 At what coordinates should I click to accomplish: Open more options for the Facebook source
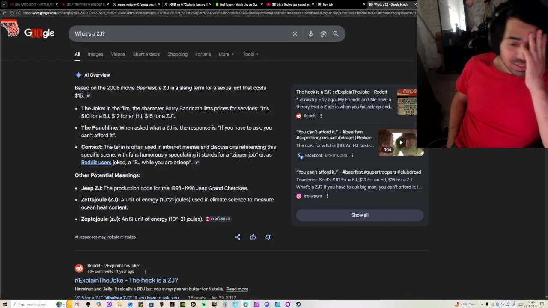(x=352, y=155)
